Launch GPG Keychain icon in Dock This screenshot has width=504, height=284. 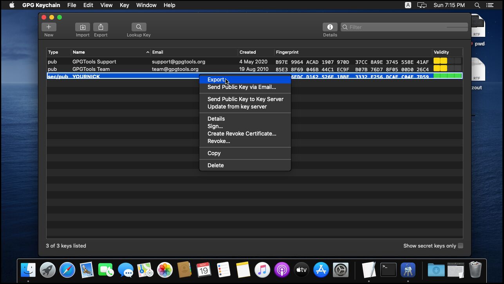tap(408, 270)
